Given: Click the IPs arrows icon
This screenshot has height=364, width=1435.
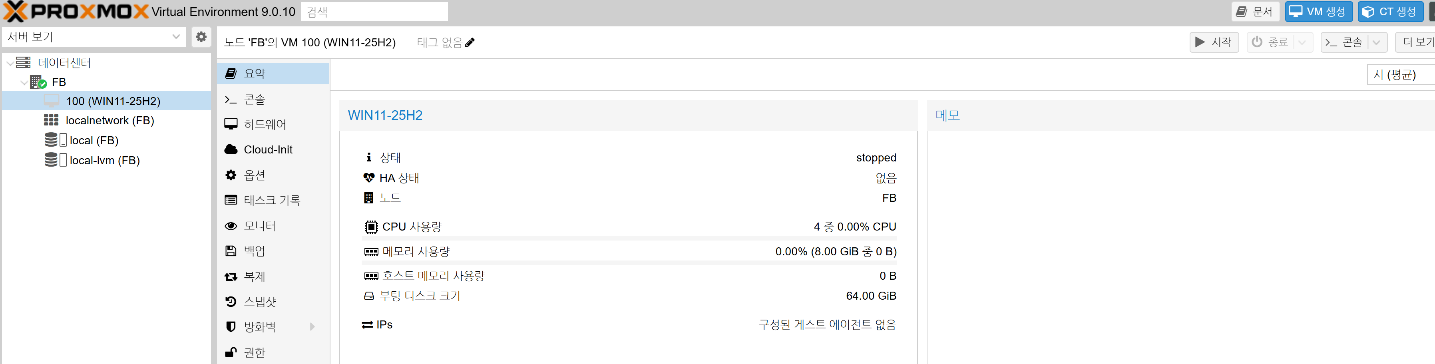Looking at the screenshot, I should pos(368,325).
